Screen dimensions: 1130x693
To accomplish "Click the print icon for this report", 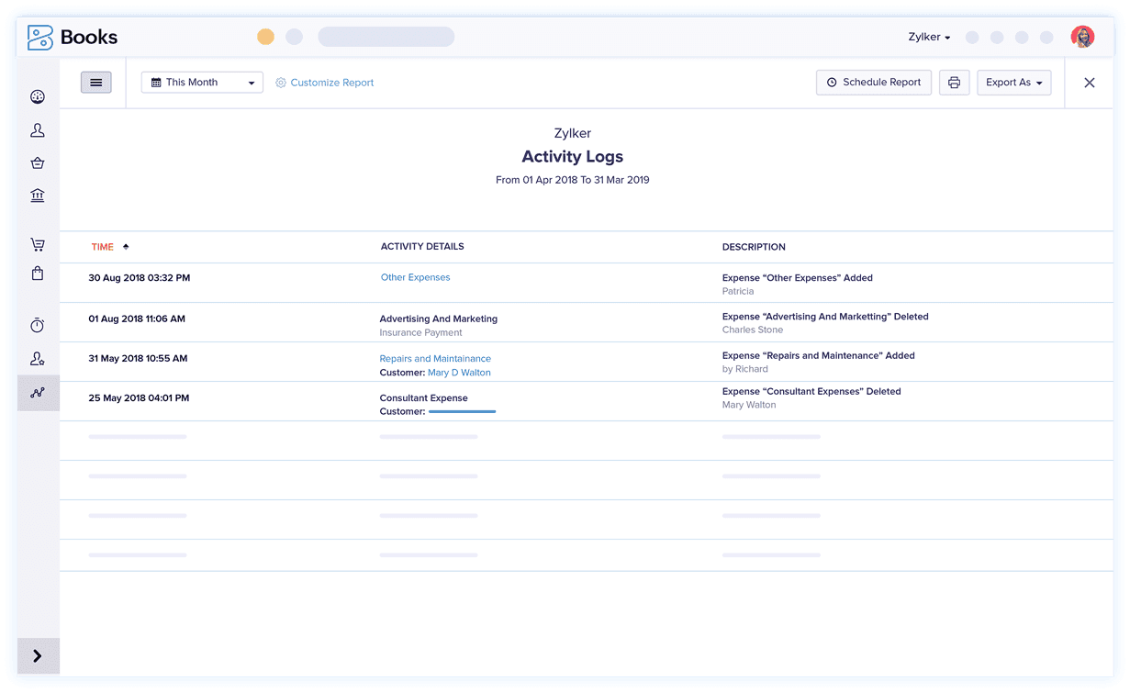I will pyautogui.click(x=954, y=82).
